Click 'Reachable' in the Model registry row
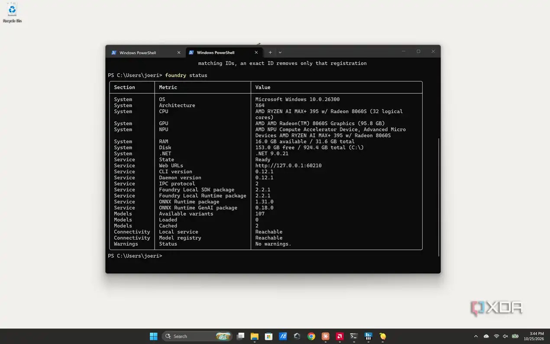This screenshot has height=344, width=550. click(269, 238)
